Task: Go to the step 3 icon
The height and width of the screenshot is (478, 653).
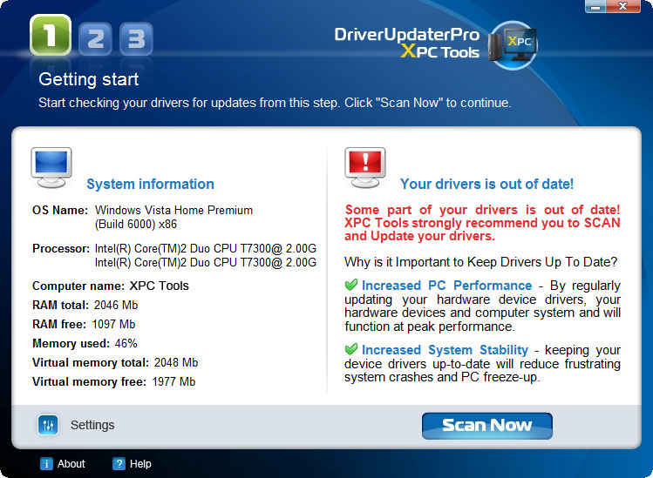Action: click(136, 38)
